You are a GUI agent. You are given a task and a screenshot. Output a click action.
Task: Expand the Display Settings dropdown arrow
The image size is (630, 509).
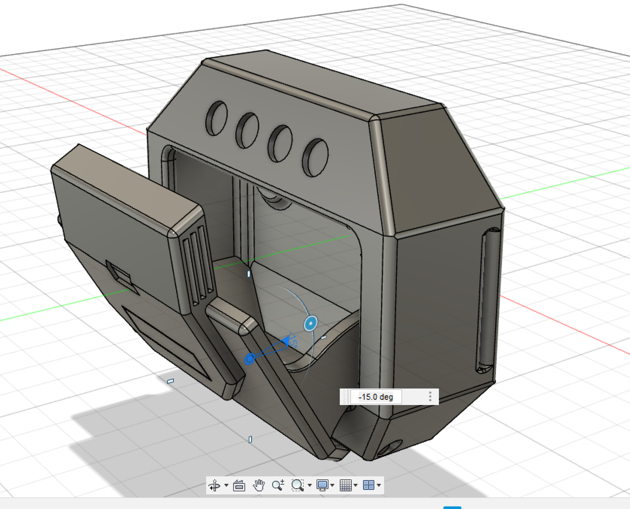pos(332,485)
